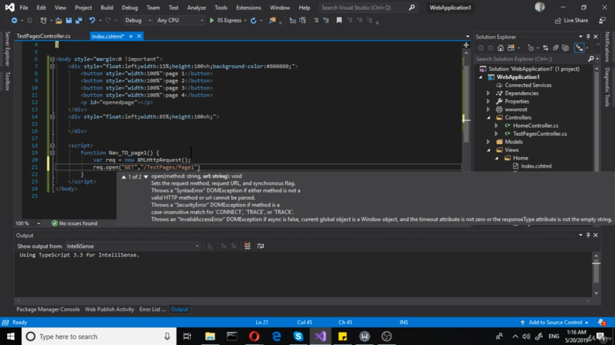Open the Toolbox side tab
Image resolution: width=615 pixels, height=345 pixels.
[x=7, y=81]
